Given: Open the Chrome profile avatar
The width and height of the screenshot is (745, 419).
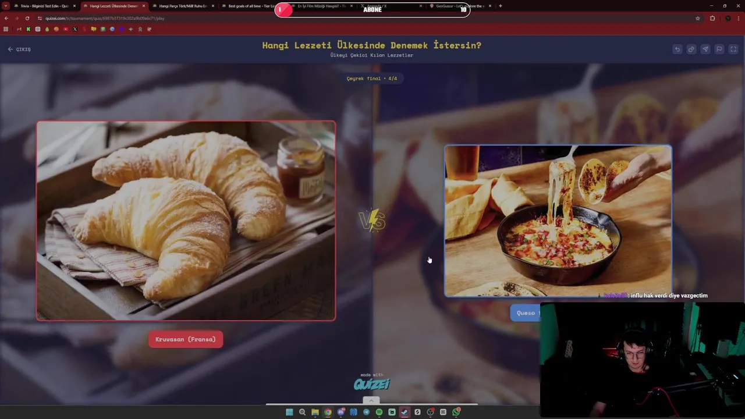Looking at the screenshot, I should click(728, 18).
